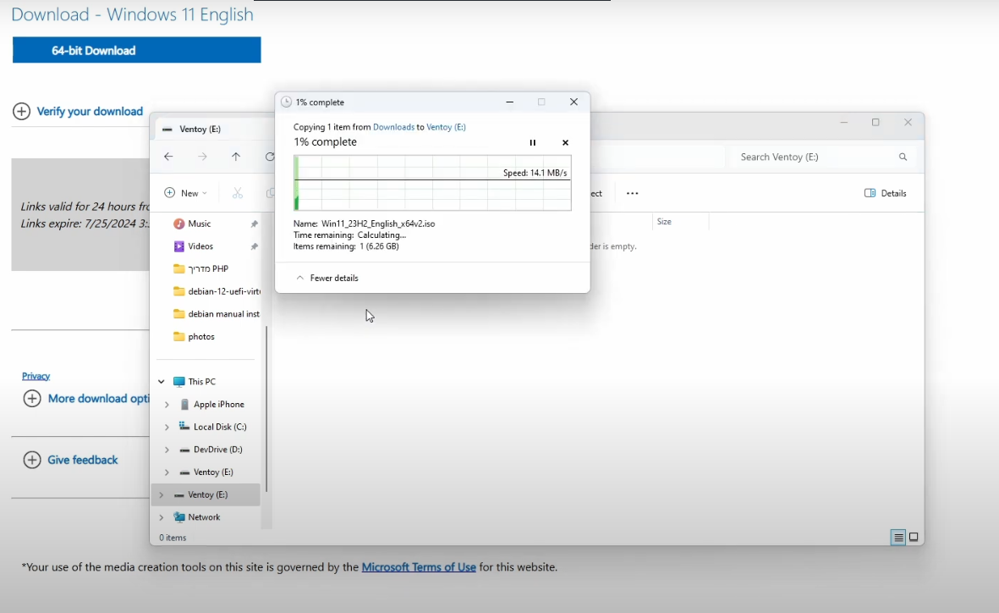Maximize the File Explorer window
The width and height of the screenshot is (999, 613).
pyautogui.click(x=875, y=123)
